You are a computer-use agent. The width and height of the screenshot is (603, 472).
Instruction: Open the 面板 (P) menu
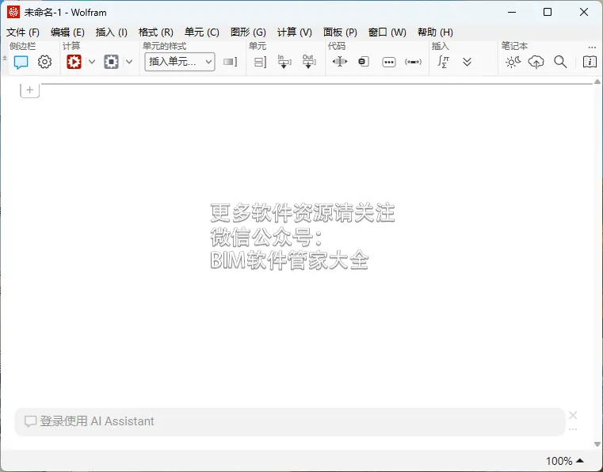pyautogui.click(x=340, y=32)
